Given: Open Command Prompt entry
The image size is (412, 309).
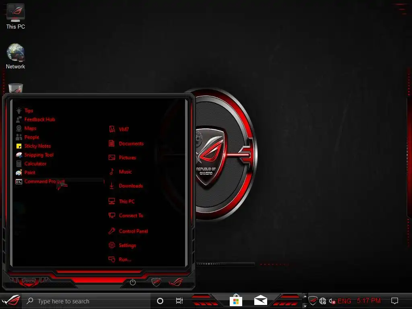Looking at the screenshot, I should (x=60, y=181).
